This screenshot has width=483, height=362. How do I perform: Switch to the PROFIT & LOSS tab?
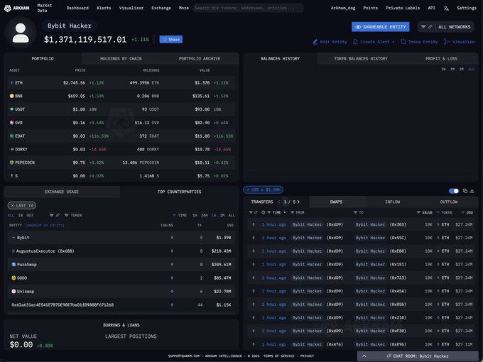click(441, 58)
